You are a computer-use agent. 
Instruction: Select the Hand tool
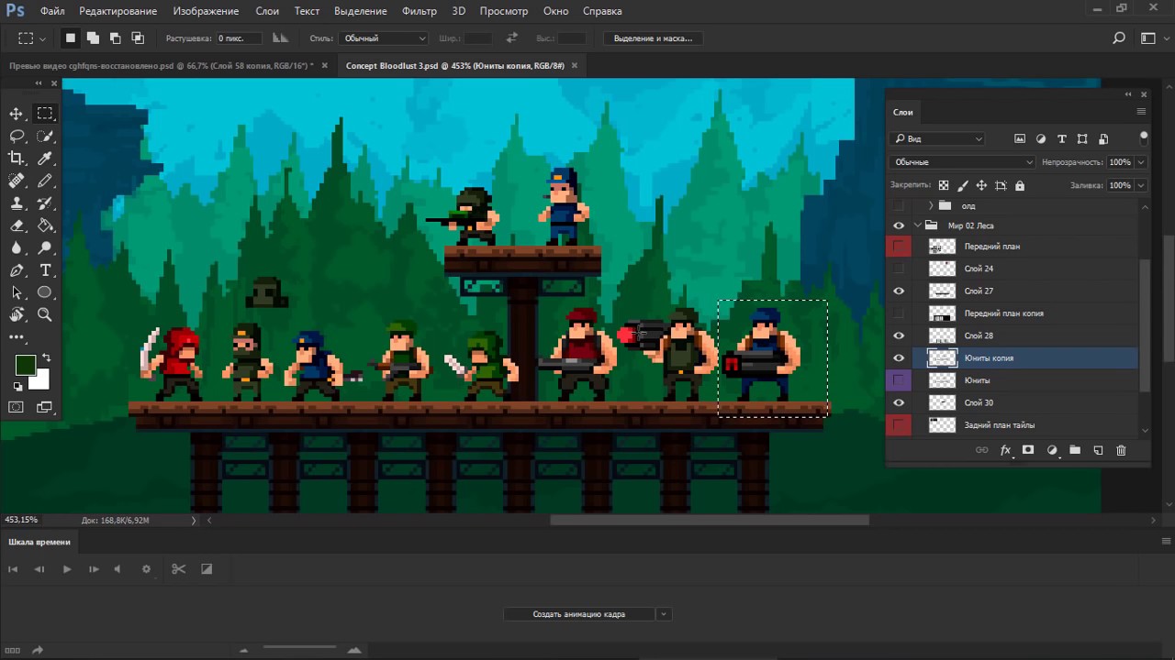[x=17, y=314]
